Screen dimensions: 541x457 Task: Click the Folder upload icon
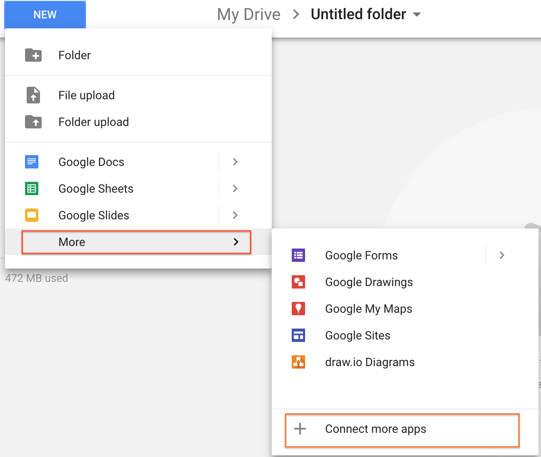pos(33,122)
